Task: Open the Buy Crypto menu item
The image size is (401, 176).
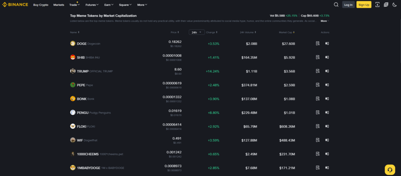Action: point(41,5)
